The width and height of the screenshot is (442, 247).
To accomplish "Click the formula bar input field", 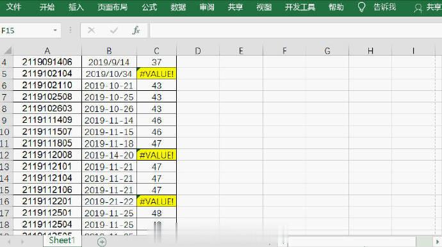I will click(295, 30).
